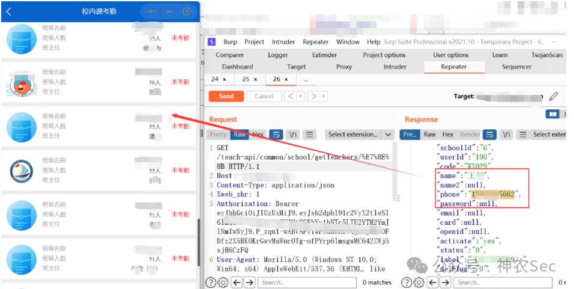Switch to the Dashboard tab
Image resolution: width=574 pixels, height=289 pixels.
click(237, 67)
